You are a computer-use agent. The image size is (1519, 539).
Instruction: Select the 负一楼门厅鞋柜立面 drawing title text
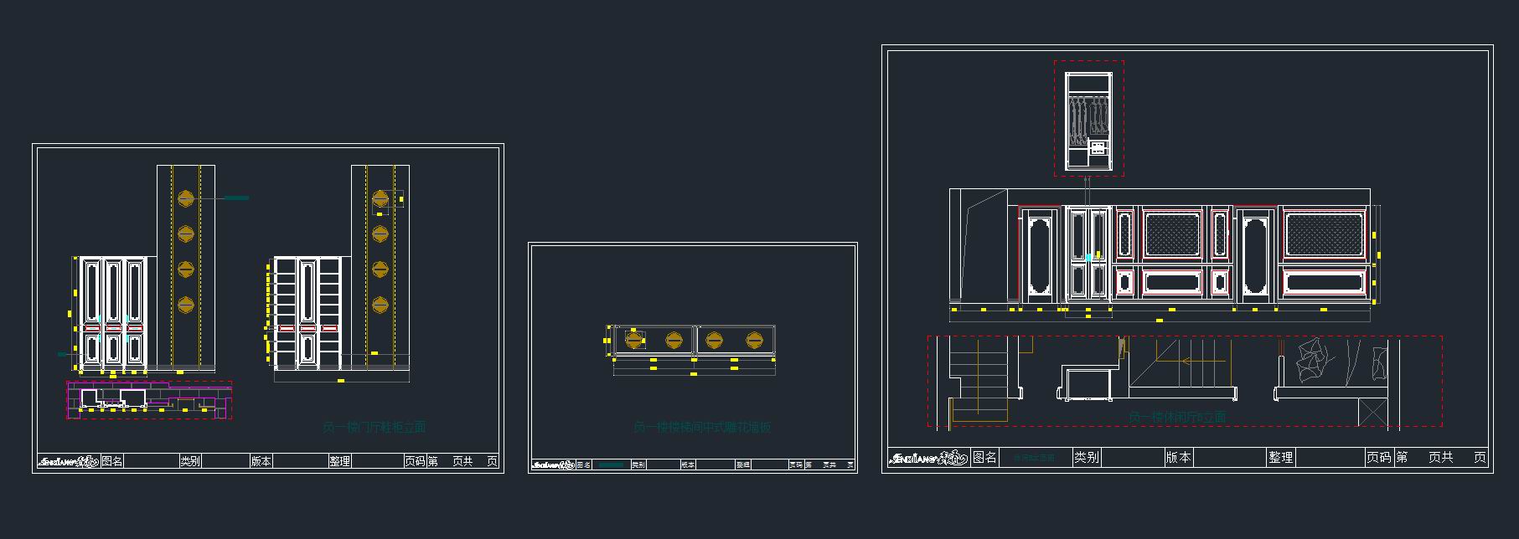pyautogui.click(x=374, y=428)
